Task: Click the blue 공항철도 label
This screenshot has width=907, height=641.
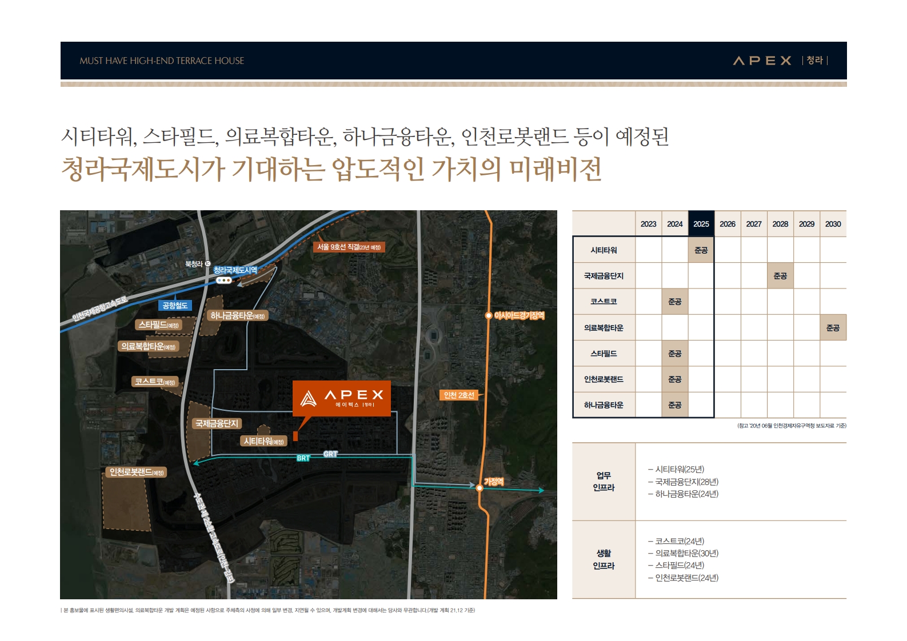Action: click(x=175, y=306)
